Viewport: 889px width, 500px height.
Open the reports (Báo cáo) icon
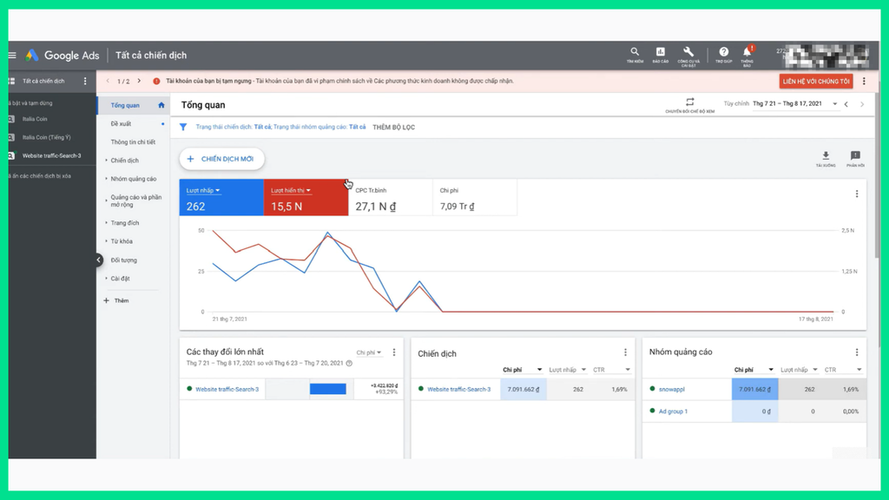click(660, 55)
